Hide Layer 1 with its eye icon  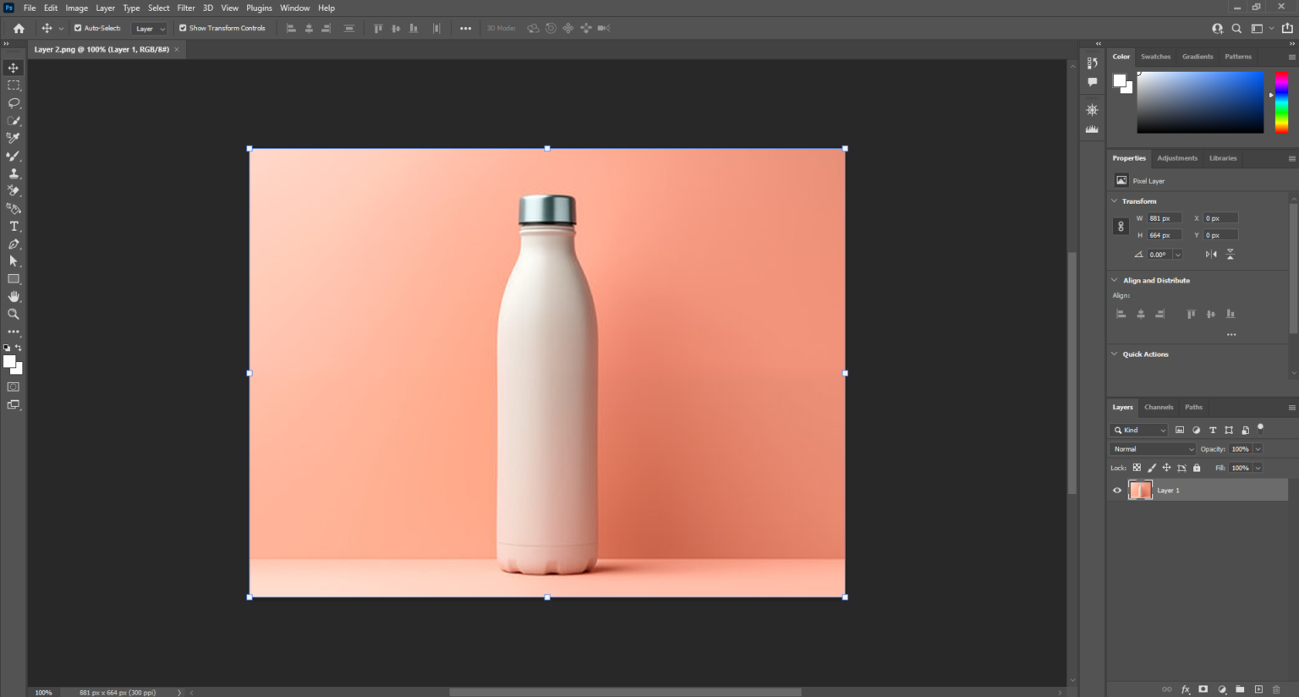pyautogui.click(x=1116, y=490)
